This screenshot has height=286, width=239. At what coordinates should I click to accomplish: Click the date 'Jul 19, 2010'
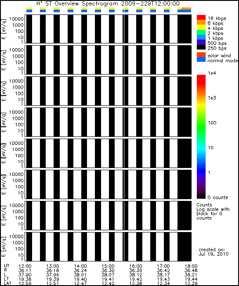(214, 254)
